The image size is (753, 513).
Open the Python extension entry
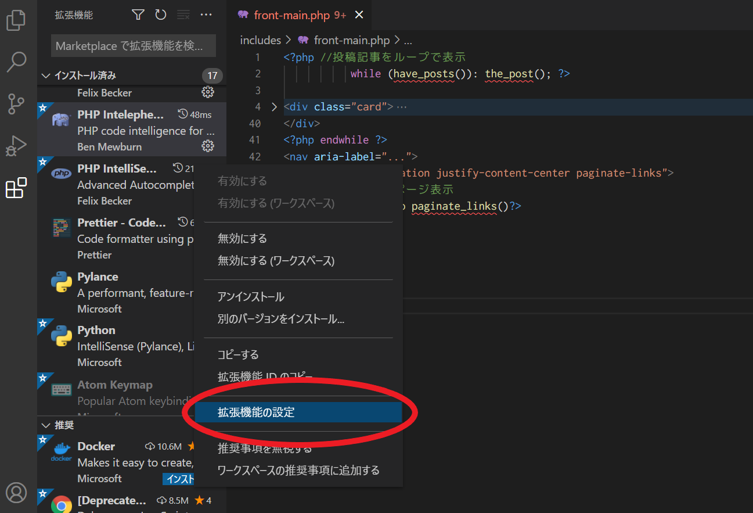(132, 346)
